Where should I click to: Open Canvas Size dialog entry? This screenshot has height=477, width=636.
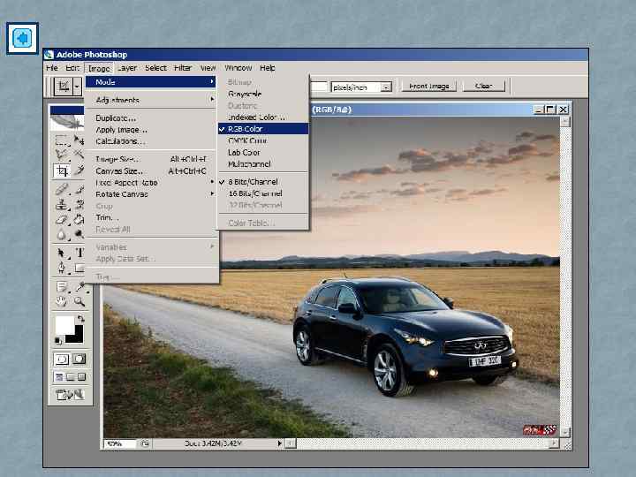pos(150,170)
